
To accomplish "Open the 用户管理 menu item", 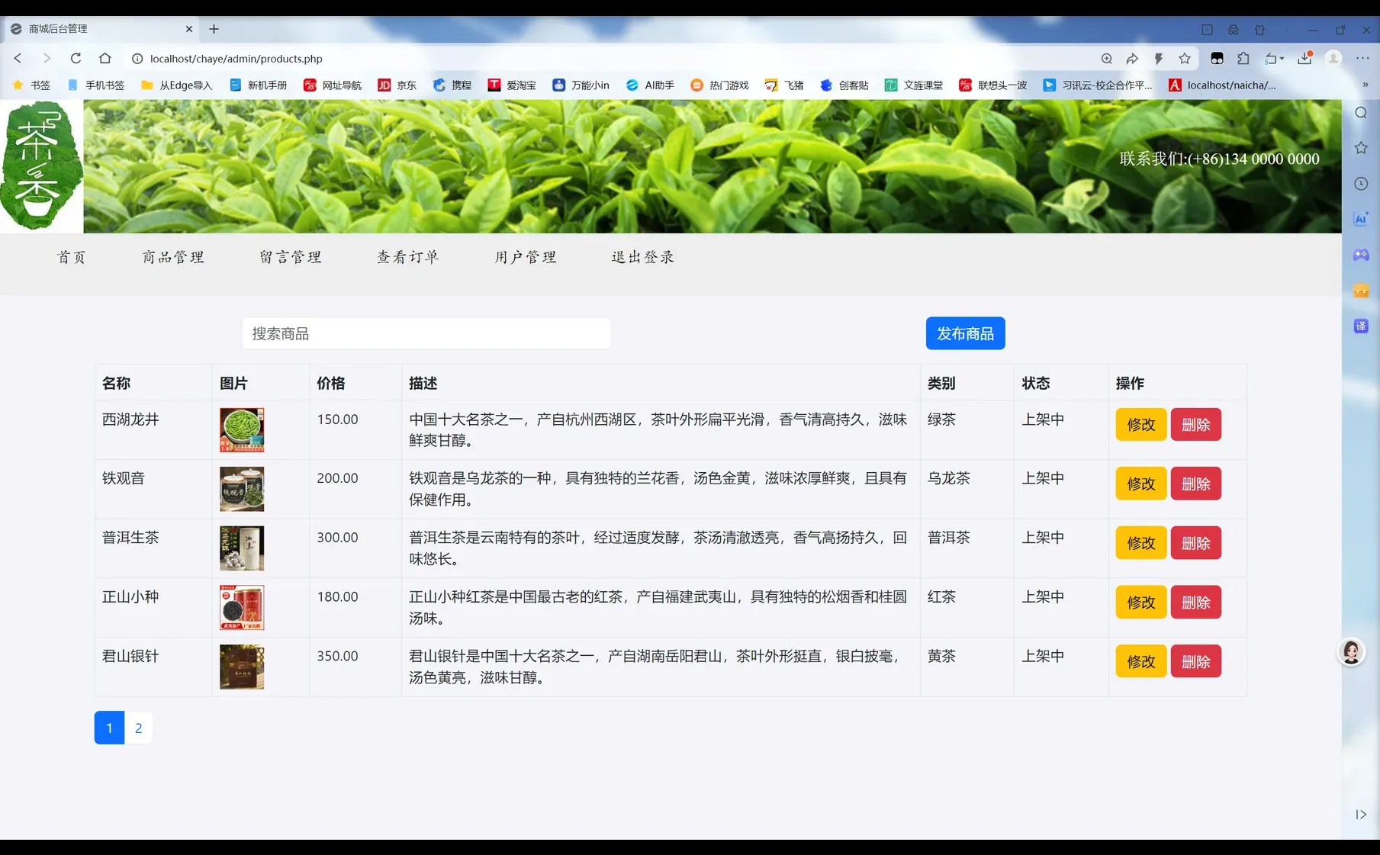I will pyautogui.click(x=525, y=257).
